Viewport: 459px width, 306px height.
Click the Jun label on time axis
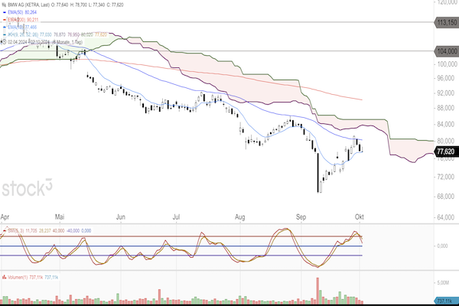click(x=121, y=217)
